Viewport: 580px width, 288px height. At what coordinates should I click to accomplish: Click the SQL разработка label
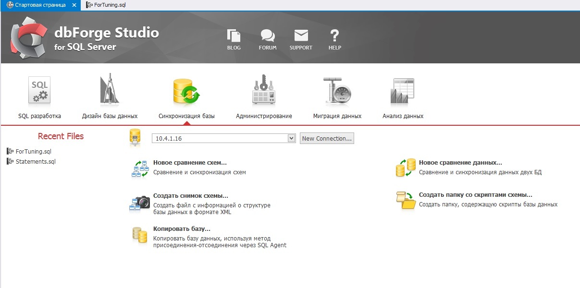point(39,116)
